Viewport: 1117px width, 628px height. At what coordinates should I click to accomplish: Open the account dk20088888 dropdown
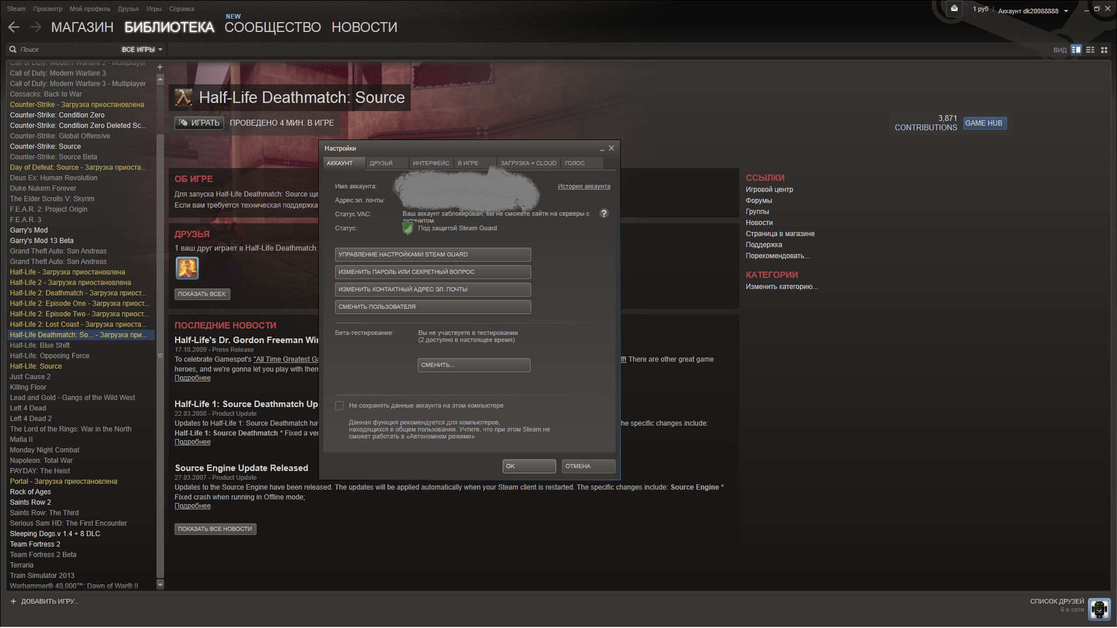click(1033, 11)
